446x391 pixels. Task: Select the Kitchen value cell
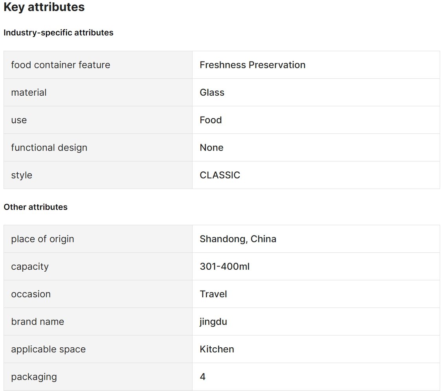316,349
